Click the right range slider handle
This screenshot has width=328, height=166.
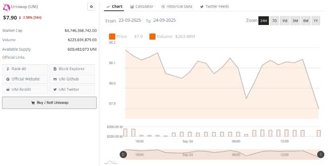(321, 155)
